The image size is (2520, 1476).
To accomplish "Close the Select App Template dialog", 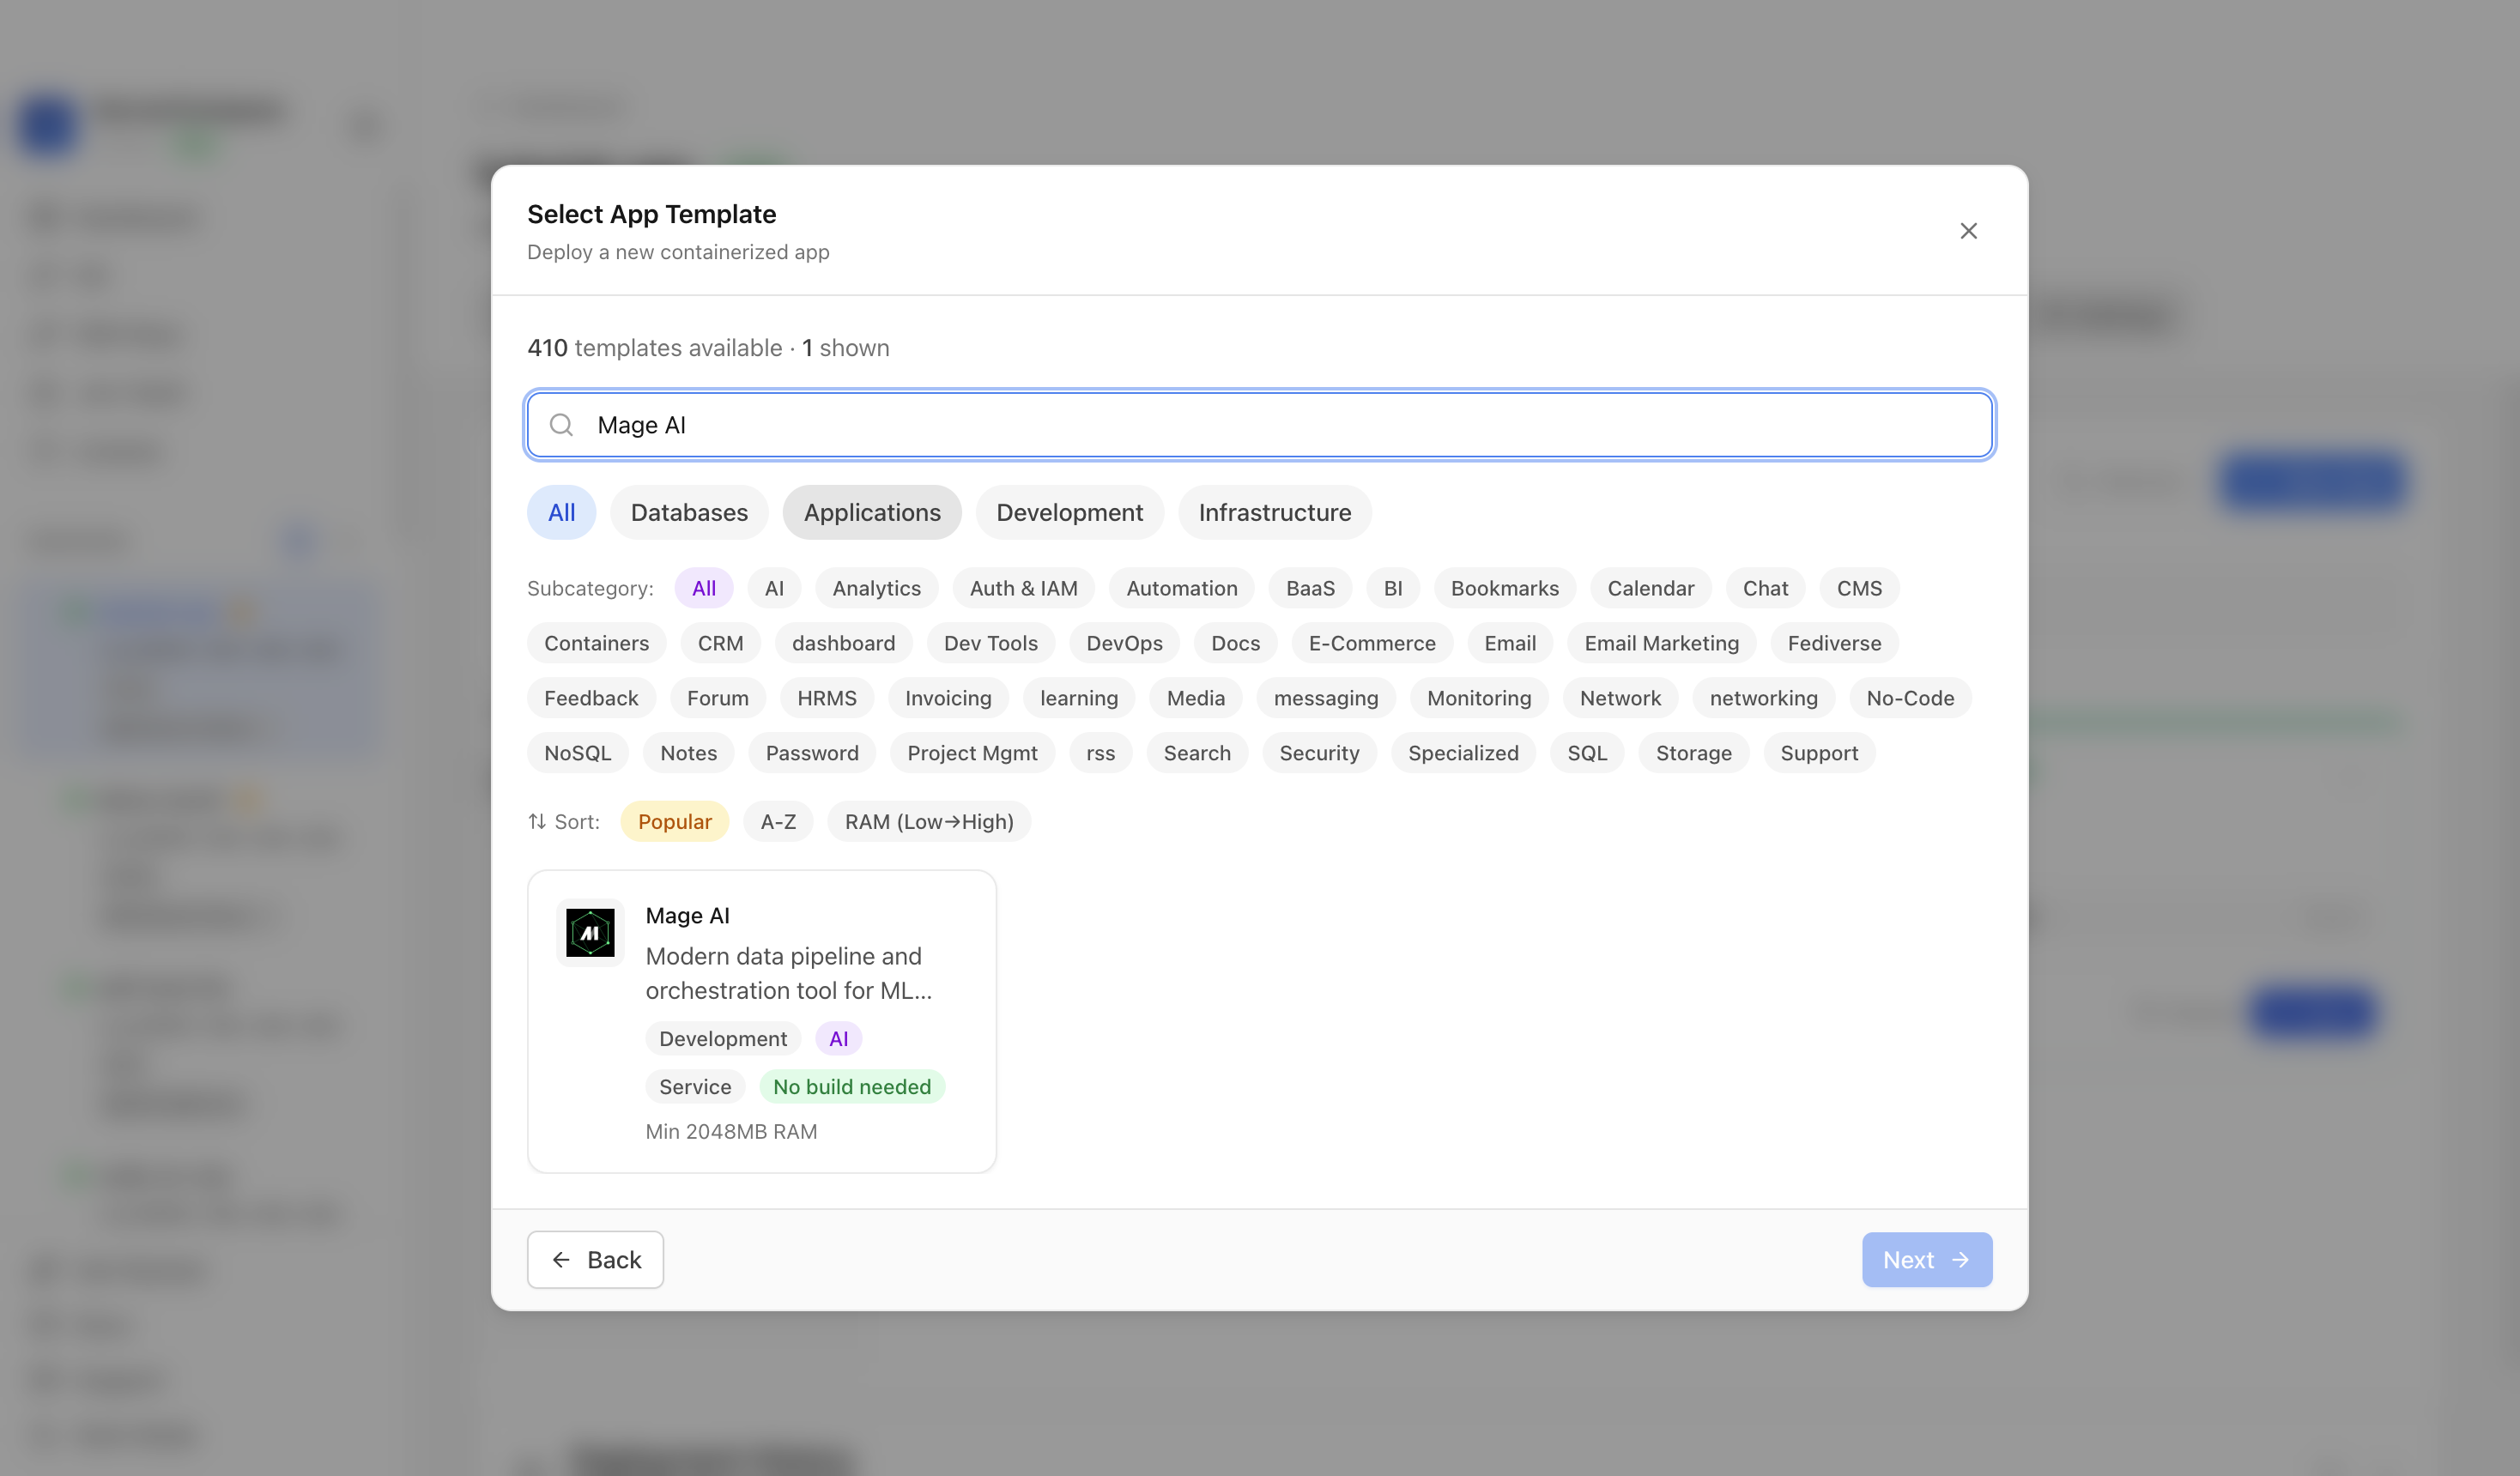I will click(x=1968, y=231).
